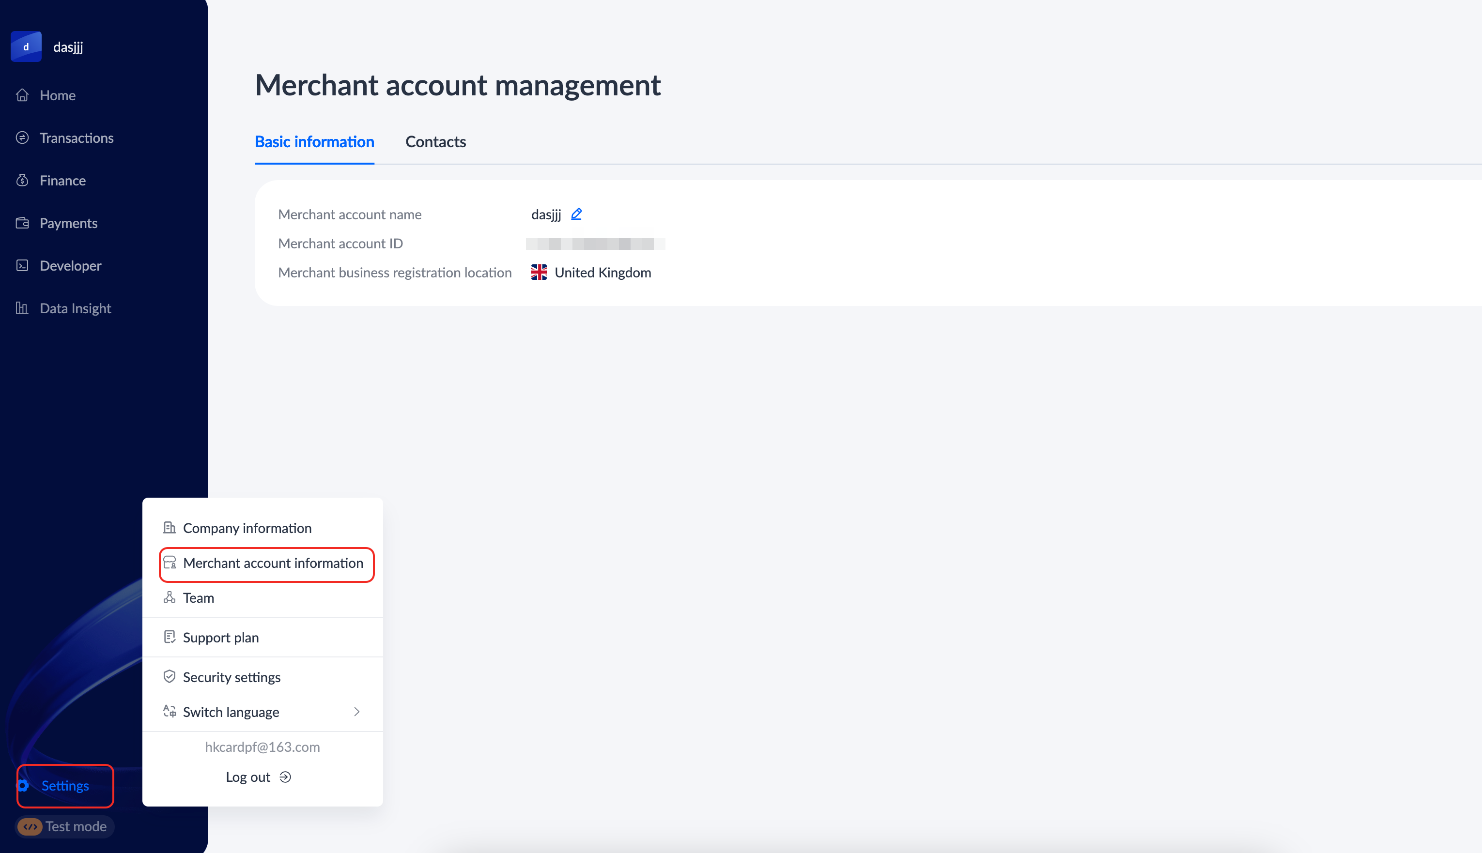The image size is (1482, 853).
Task: Go to Security settings
Action: point(232,677)
